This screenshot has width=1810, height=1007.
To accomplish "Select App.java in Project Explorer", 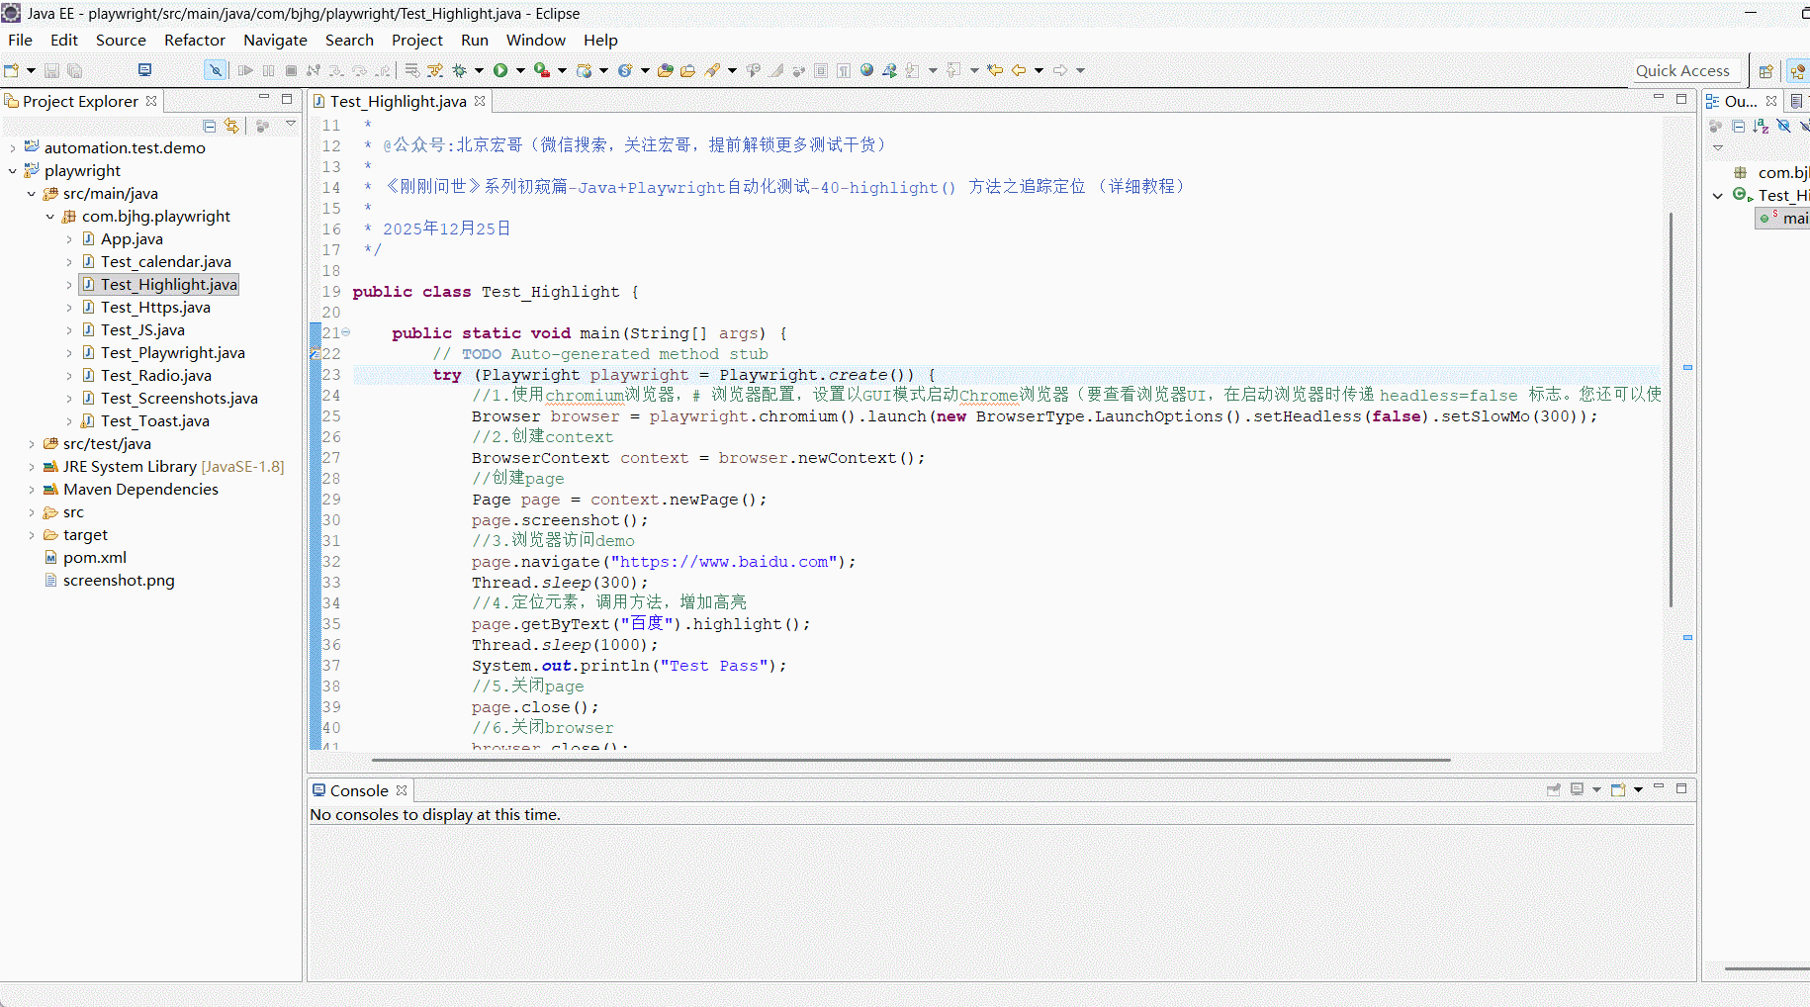I will pos(132,239).
